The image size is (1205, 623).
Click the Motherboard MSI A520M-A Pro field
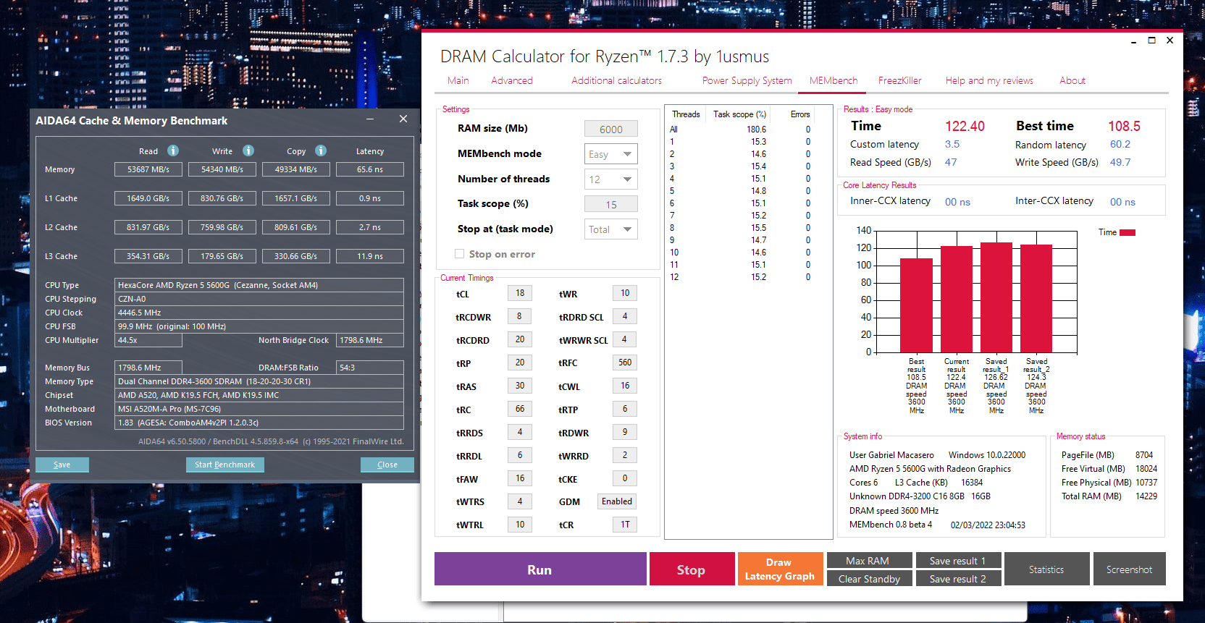tap(259, 409)
